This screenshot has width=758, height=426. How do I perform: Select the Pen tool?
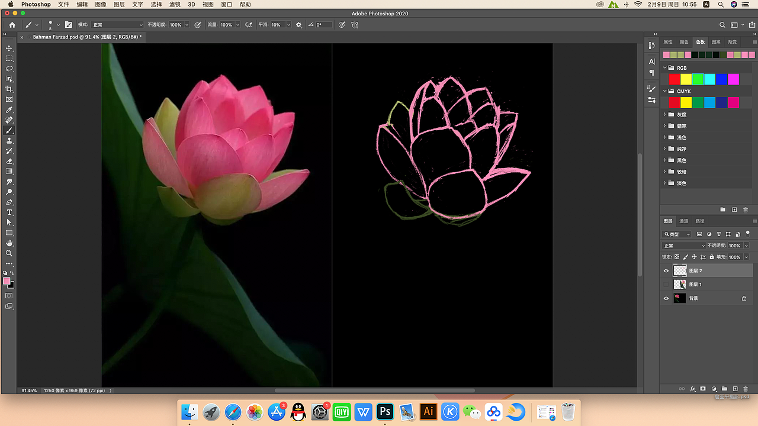click(9, 202)
